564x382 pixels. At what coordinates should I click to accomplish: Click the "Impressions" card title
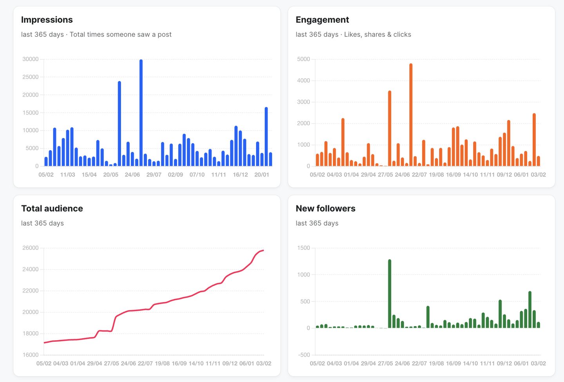pyautogui.click(x=47, y=20)
